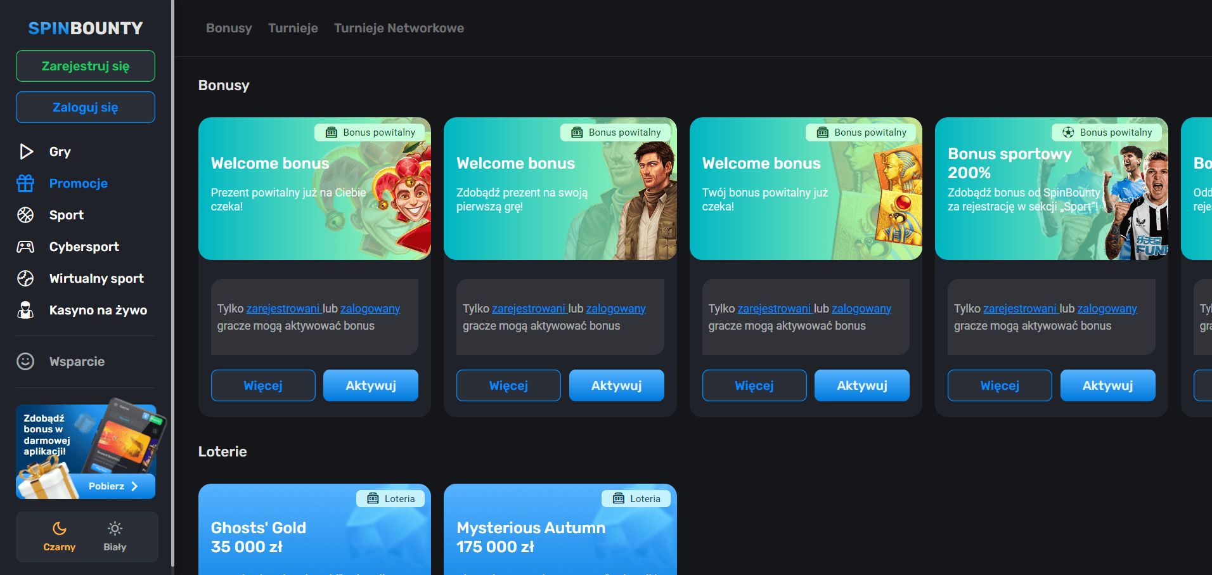Open Wsparcie support page

(x=77, y=361)
